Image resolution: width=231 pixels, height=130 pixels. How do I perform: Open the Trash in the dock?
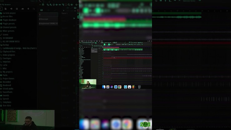[x=139, y=87]
